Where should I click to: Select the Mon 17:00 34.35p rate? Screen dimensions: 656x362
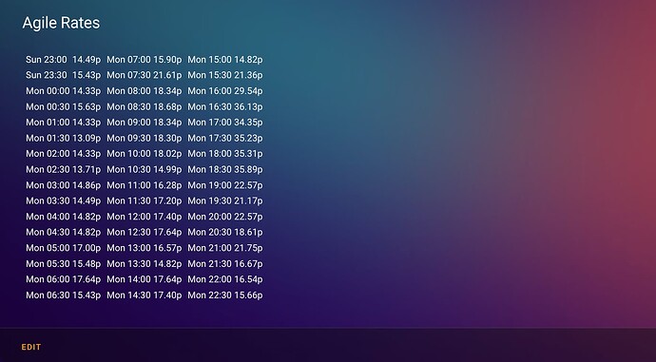tap(225, 123)
